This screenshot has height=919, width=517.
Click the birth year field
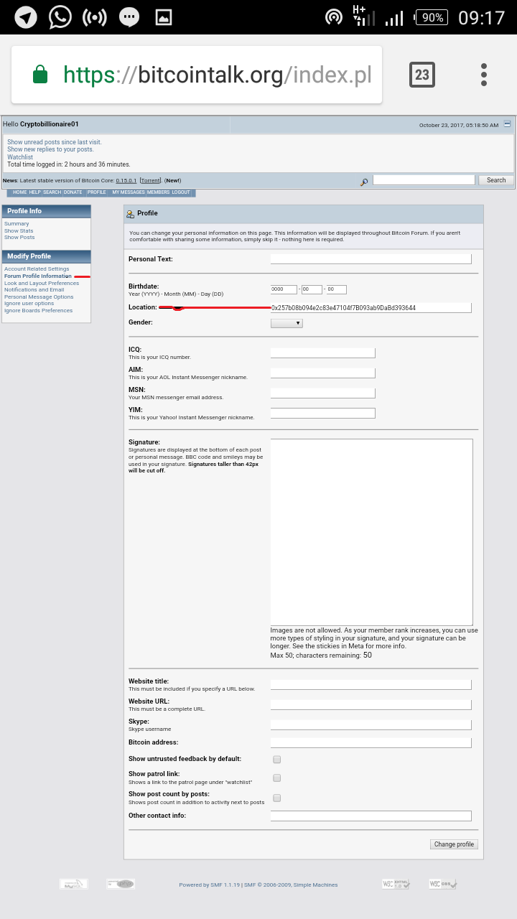click(x=284, y=289)
